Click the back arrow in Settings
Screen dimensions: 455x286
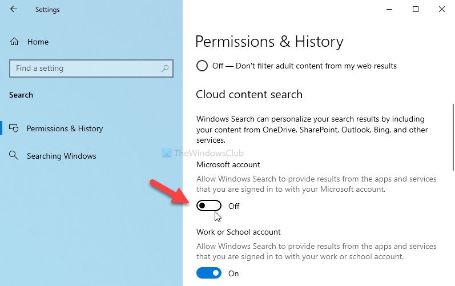14,10
